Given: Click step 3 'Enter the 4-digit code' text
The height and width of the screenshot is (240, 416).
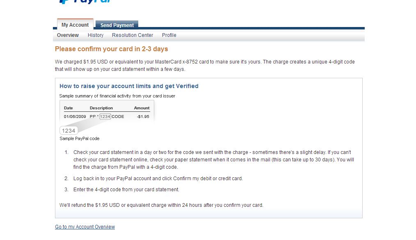Looking at the screenshot, I should [126, 190].
